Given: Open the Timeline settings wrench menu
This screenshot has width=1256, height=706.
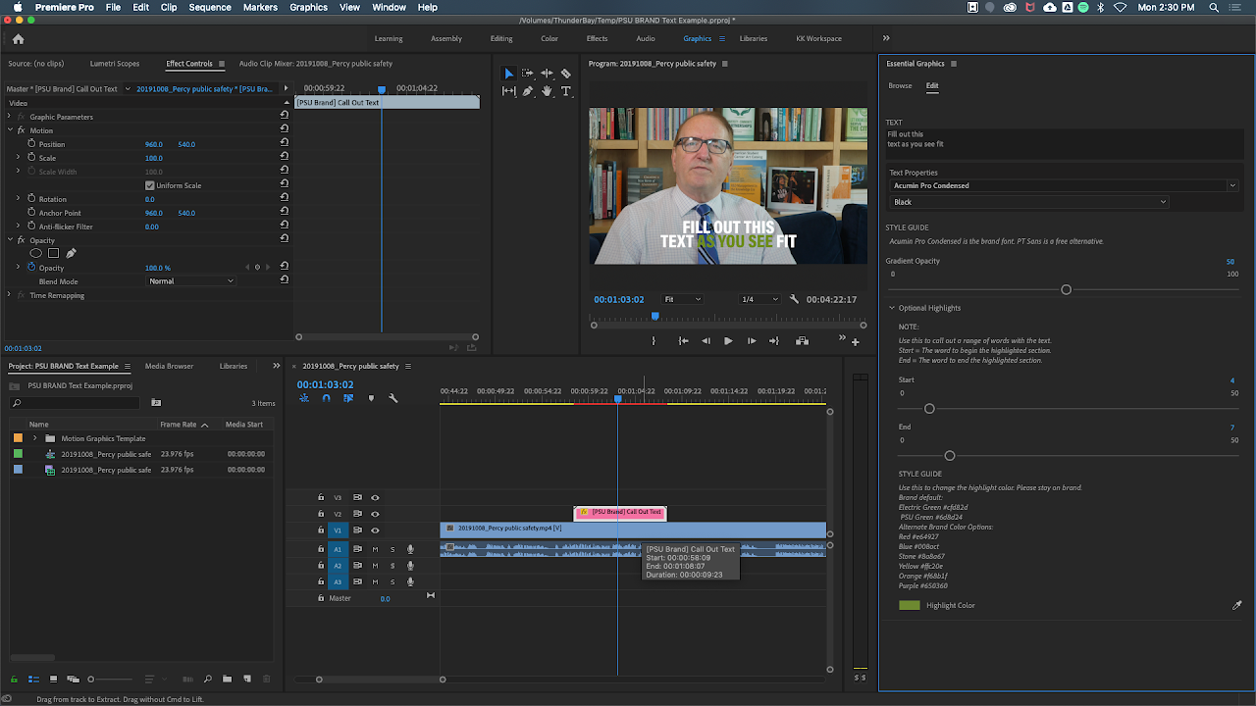Looking at the screenshot, I should (392, 398).
